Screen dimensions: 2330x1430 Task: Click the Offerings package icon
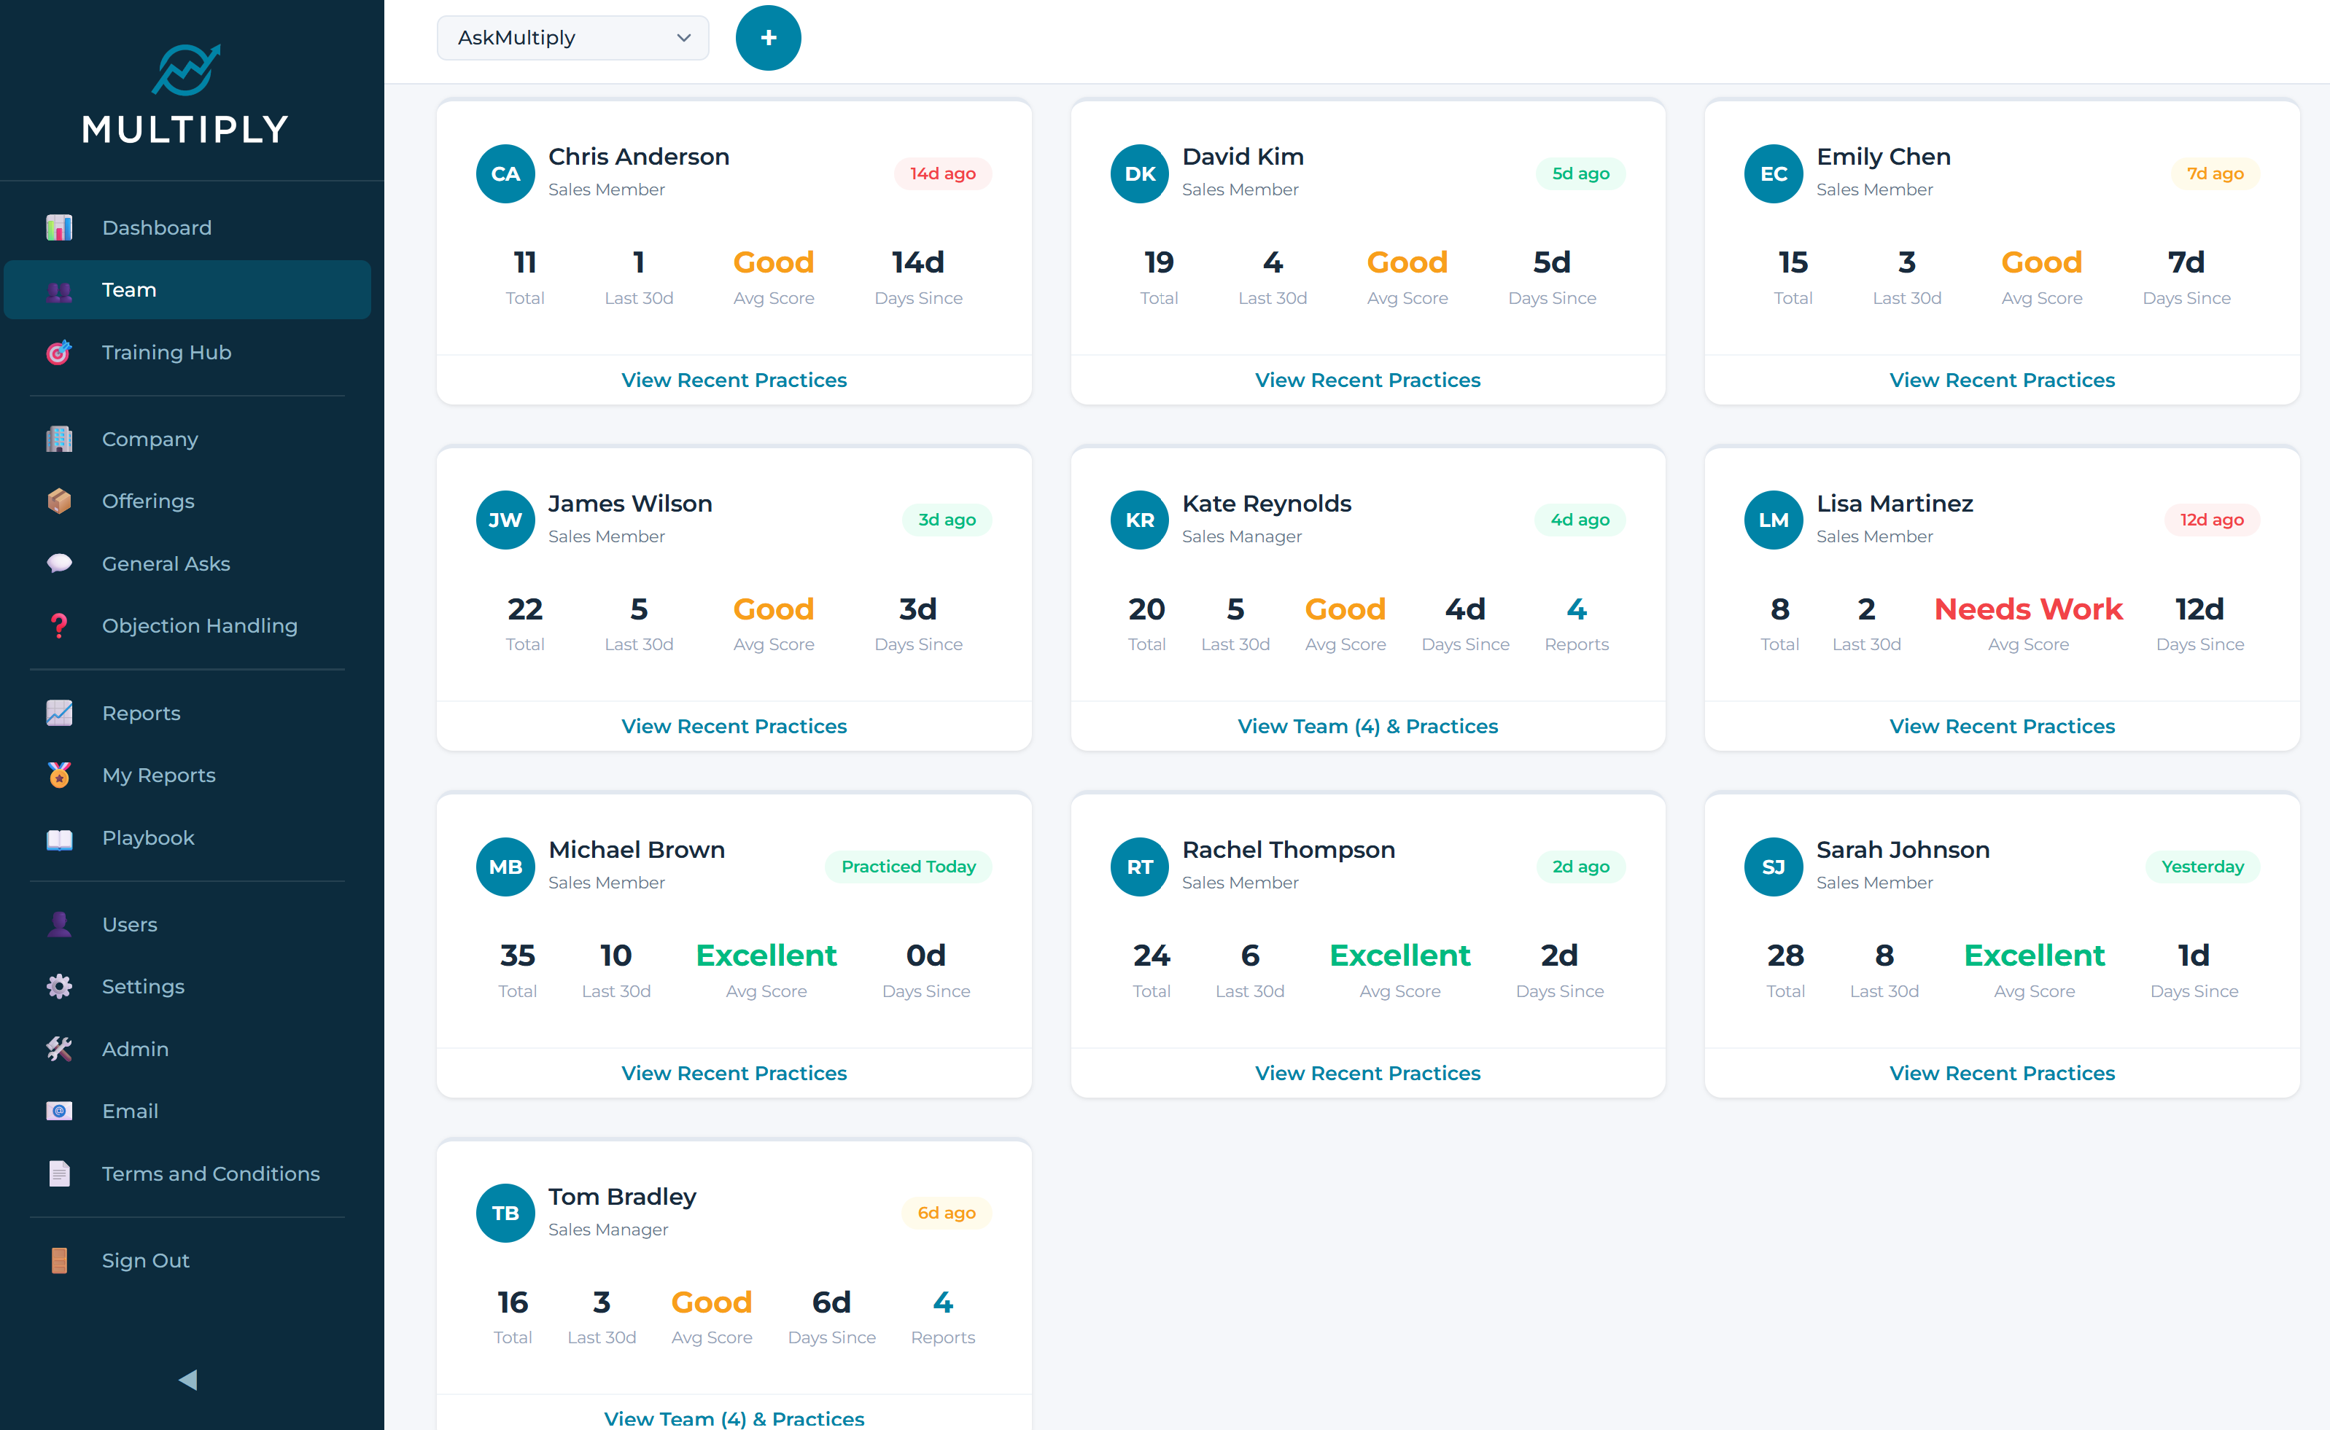point(58,500)
